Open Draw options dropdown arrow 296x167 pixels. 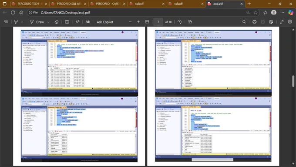click(x=48, y=22)
